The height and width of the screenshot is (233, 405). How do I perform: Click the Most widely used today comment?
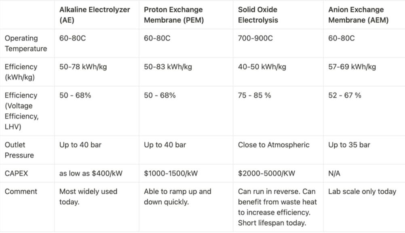click(88, 197)
